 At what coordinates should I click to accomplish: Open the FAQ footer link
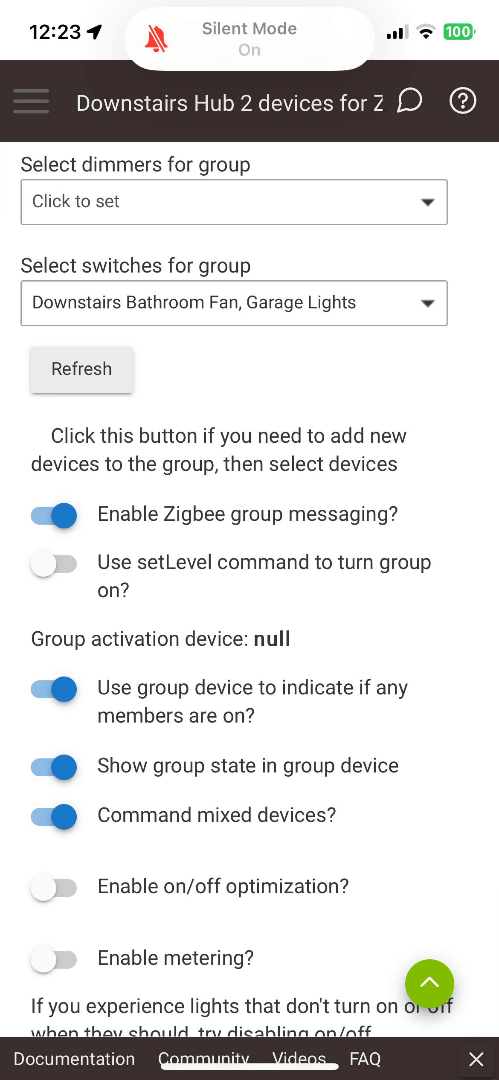point(365,1059)
